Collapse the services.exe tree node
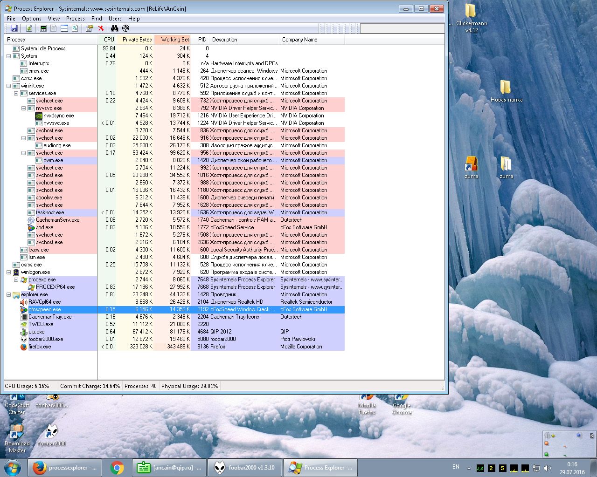The image size is (597, 477). tap(16, 93)
